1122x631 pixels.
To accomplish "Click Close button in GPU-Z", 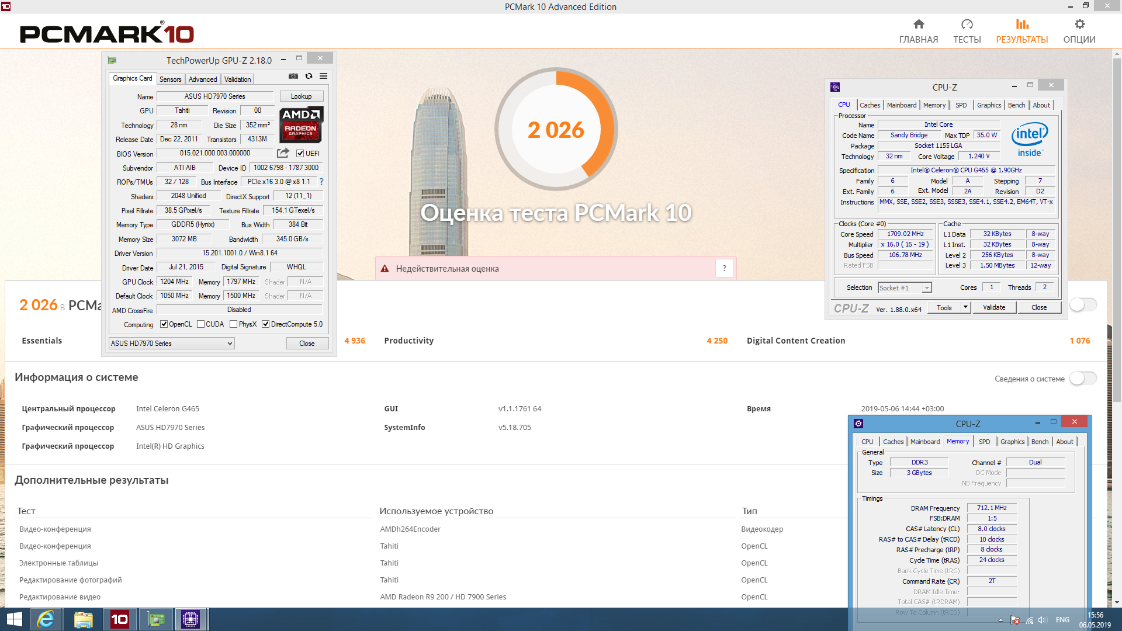I will (307, 344).
